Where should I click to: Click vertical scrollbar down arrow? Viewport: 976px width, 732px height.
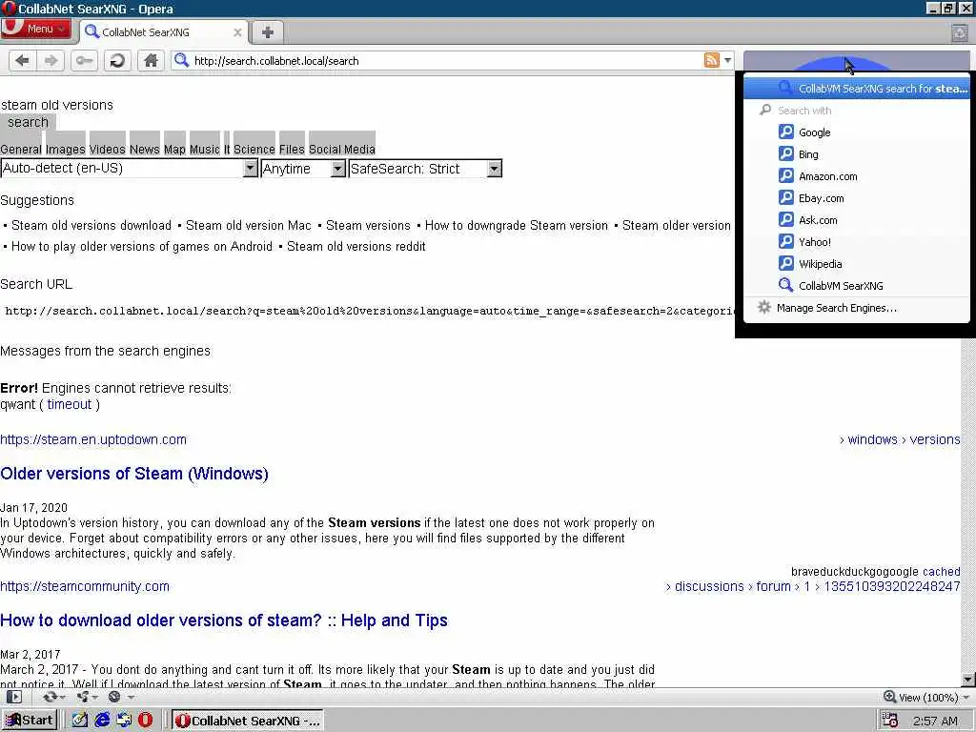click(968, 680)
